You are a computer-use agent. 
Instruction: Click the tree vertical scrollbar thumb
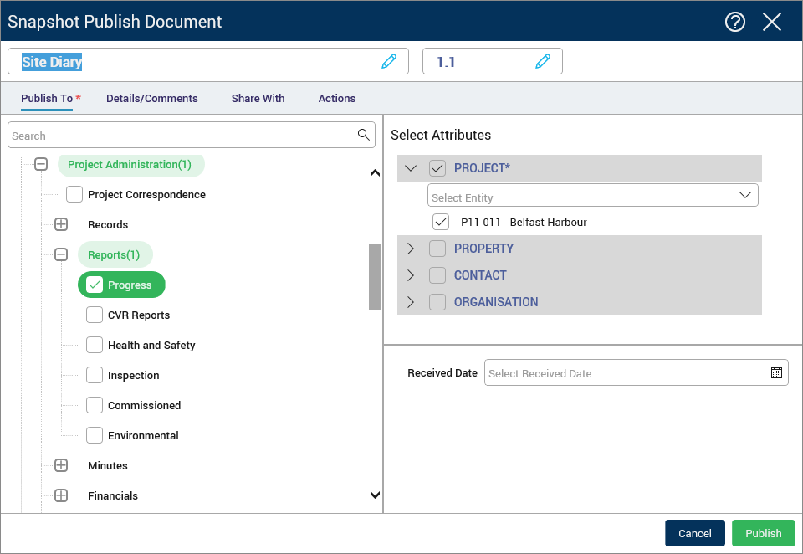pos(375,277)
